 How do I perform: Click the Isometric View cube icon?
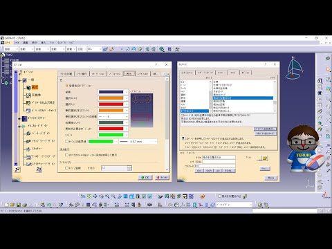[x=131, y=196]
